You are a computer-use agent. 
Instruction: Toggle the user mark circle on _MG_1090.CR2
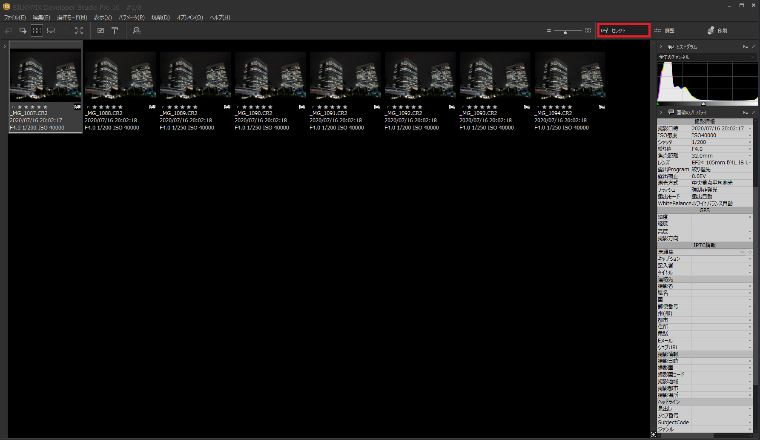click(x=238, y=107)
